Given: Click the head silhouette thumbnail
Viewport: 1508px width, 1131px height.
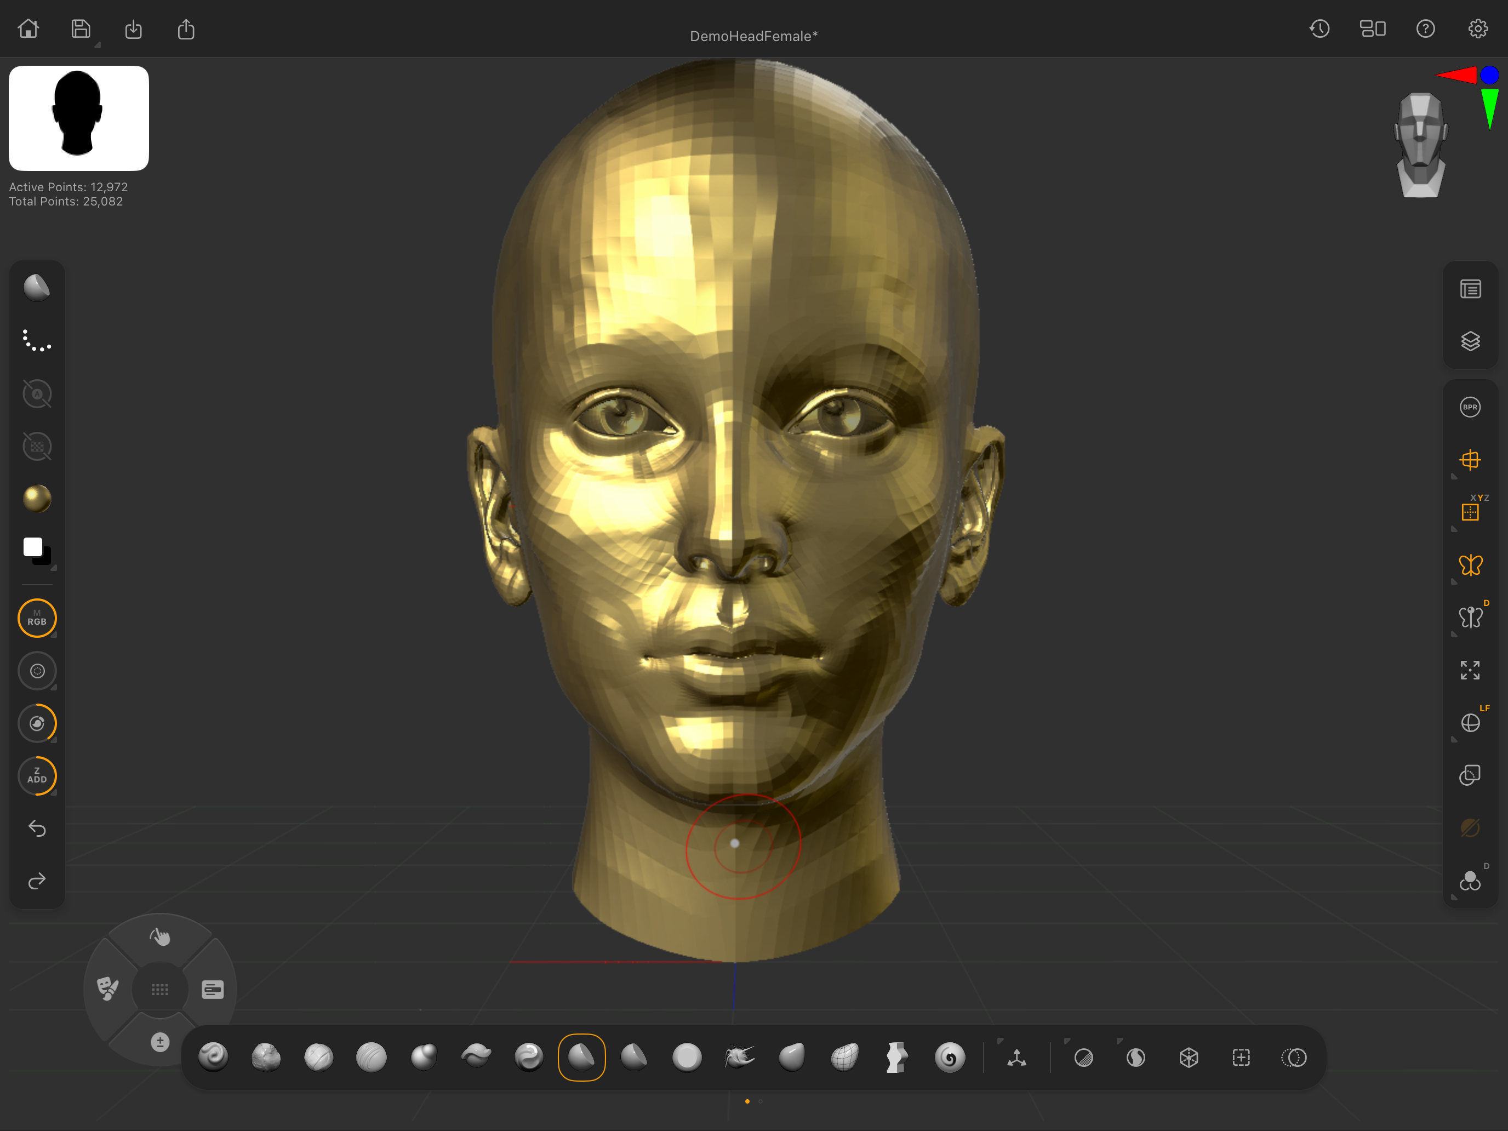Looking at the screenshot, I should pos(78,118).
